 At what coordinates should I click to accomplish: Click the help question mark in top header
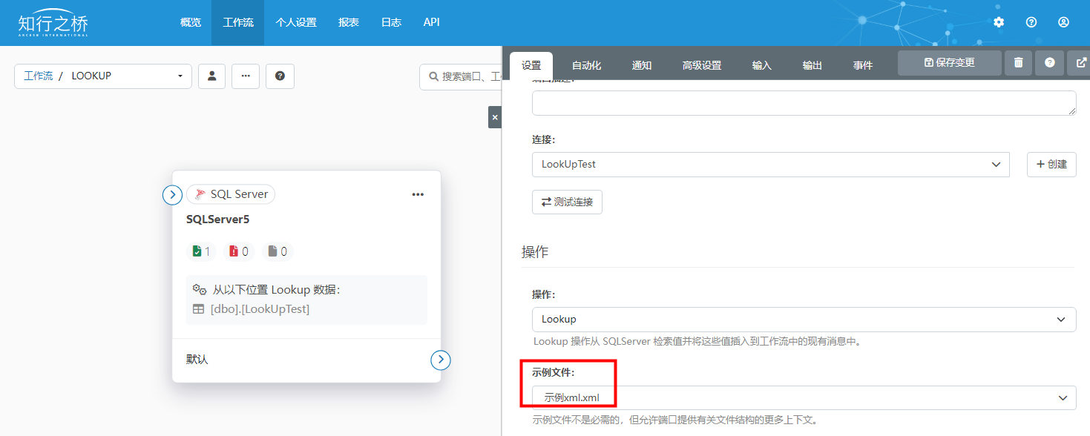coord(1031,22)
